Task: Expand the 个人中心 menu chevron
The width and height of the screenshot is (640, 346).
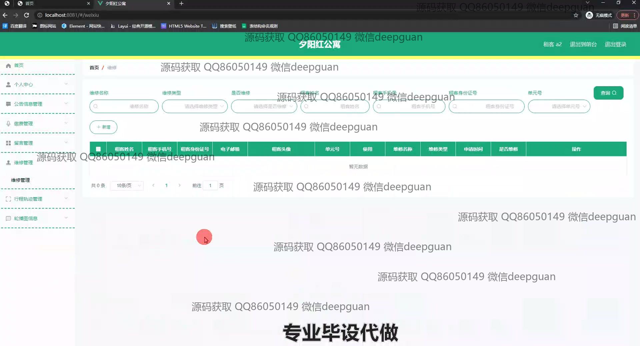Action: [66, 84]
